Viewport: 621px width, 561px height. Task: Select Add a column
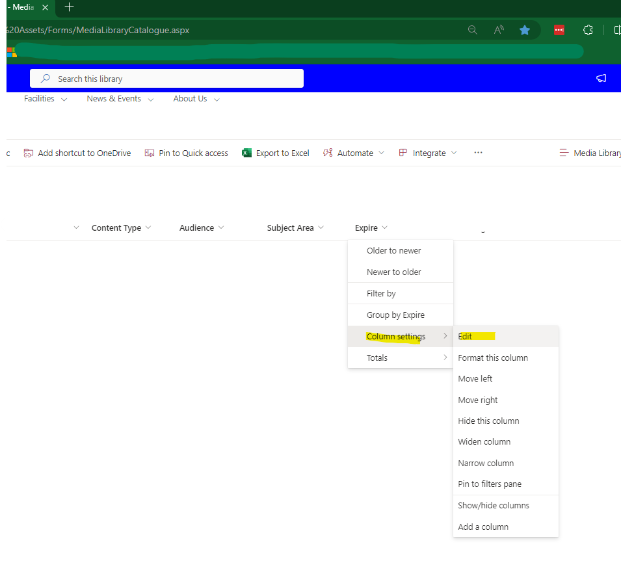pos(506,527)
